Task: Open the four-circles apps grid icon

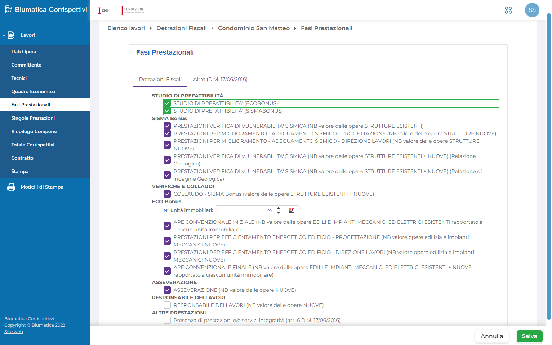Action: tap(508, 10)
